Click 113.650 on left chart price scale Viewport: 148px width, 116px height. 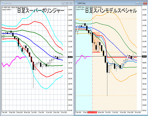point(70,31)
